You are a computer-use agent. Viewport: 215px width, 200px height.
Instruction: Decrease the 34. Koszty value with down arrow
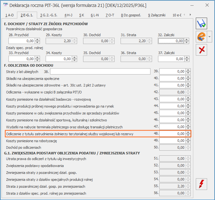(75, 60)
